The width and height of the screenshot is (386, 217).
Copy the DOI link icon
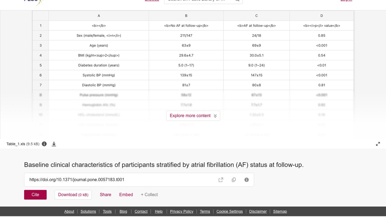234,180
